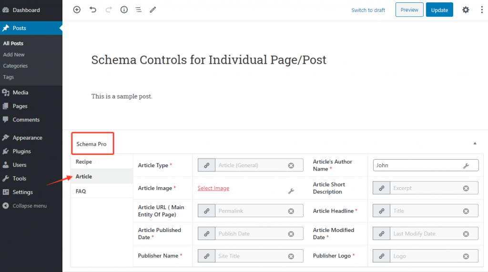Click link icon beside Logo field
Viewport: 488px width, 272px height.
click(382, 256)
